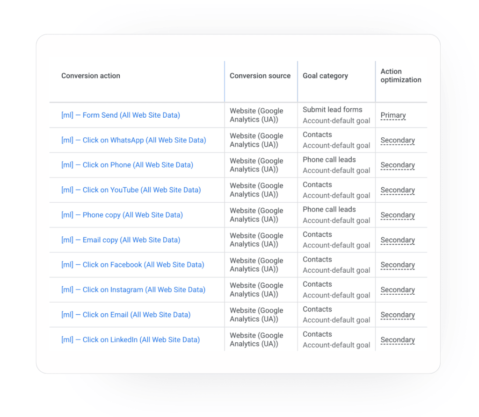Change Email copy action optimization
The image size is (479, 417).
(397, 240)
